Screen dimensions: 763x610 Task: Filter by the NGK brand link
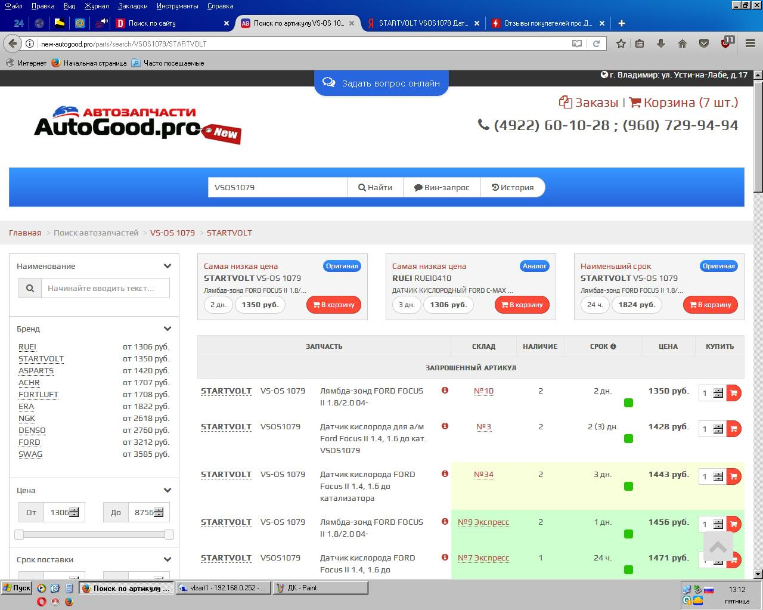point(27,418)
